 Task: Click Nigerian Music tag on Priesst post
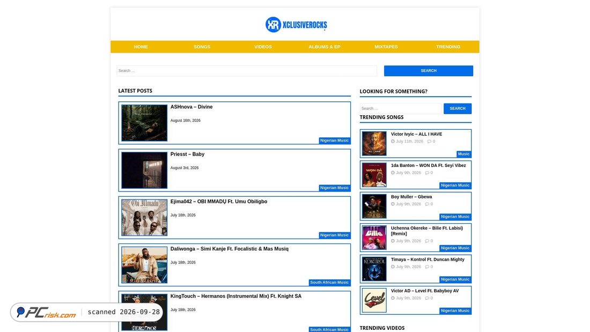tap(334, 188)
